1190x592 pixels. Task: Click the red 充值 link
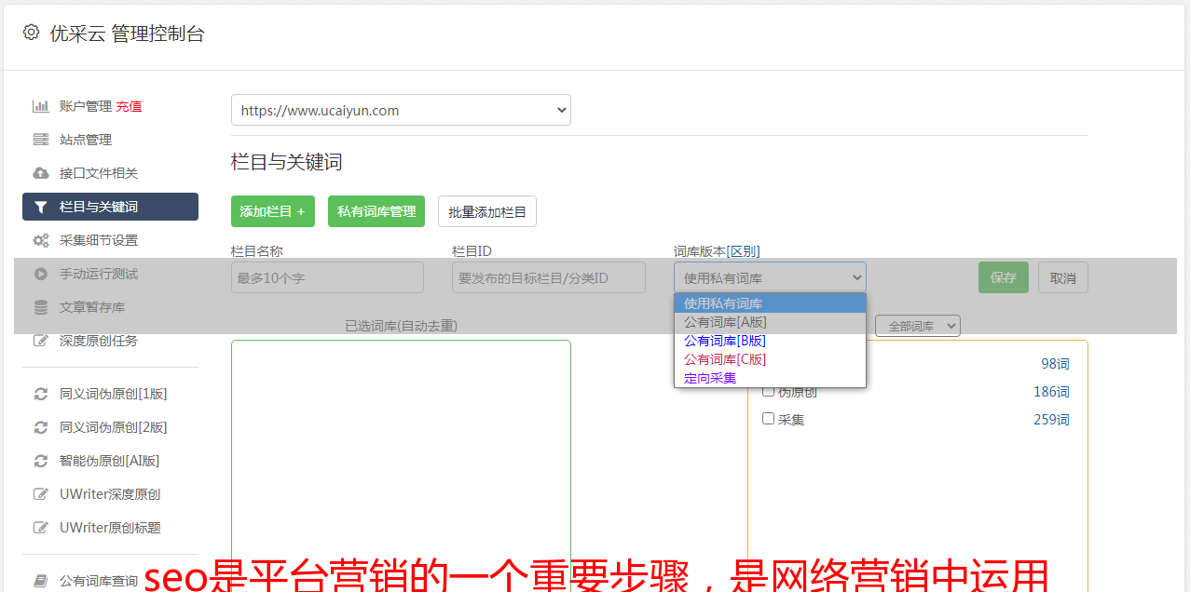click(129, 106)
